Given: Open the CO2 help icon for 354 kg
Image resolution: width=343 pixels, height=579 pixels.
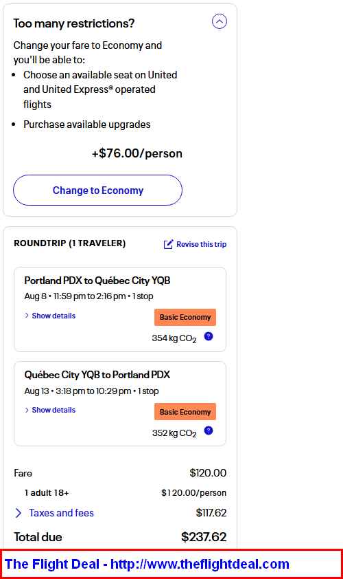Looking at the screenshot, I should (x=208, y=336).
